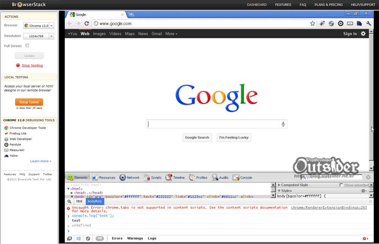Click the I'm Feeling Lucky button

coord(234,138)
